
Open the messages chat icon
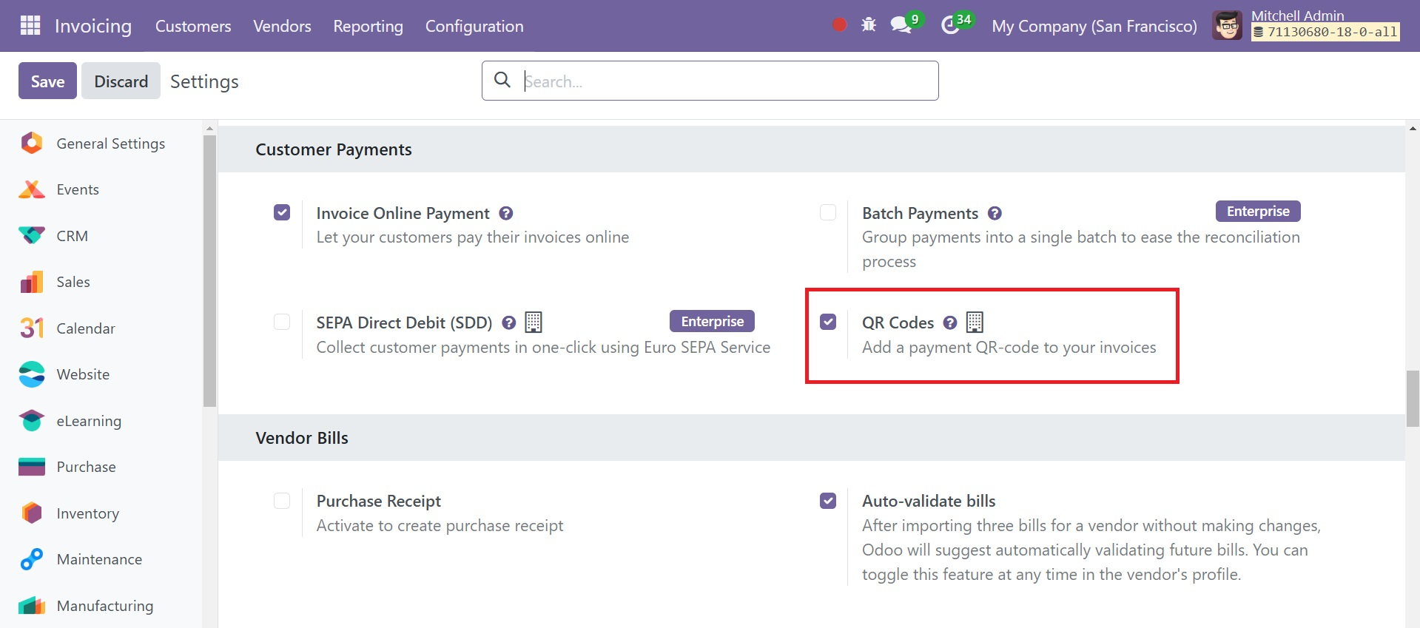pyautogui.click(x=901, y=25)
